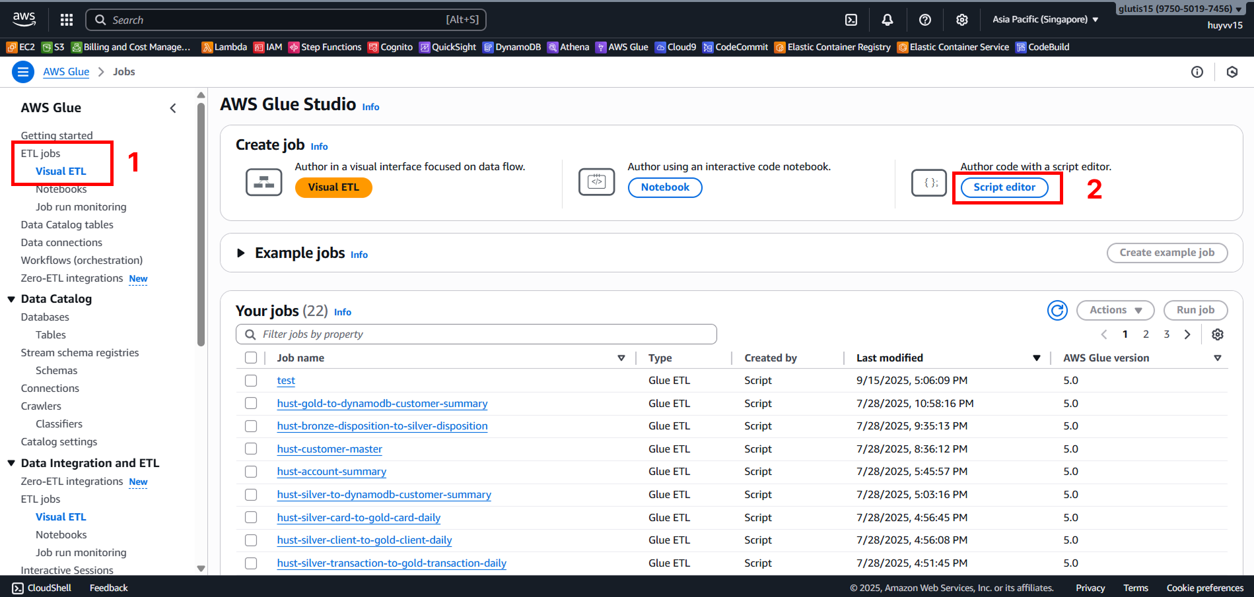
Task: Open jobs table preferences gear
Action: click(1217, 334)
